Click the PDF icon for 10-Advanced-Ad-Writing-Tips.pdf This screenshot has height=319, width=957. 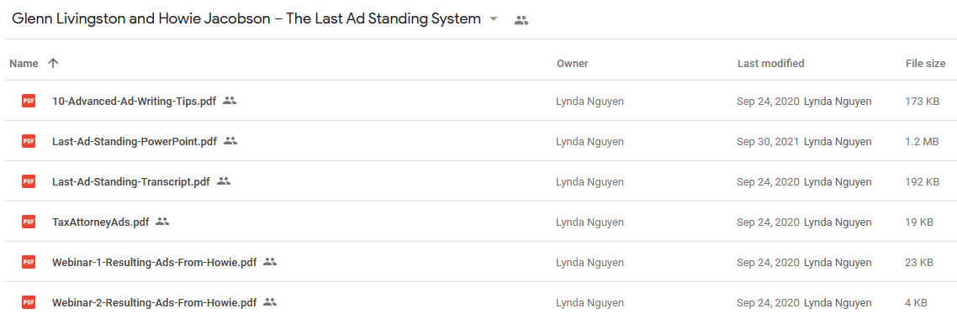28,101
